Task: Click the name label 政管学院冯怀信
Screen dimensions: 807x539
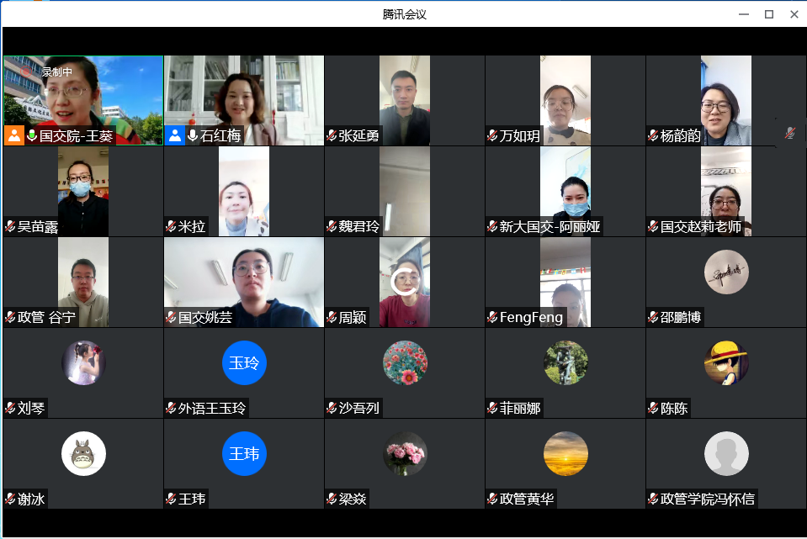Action: click(708, 499)
